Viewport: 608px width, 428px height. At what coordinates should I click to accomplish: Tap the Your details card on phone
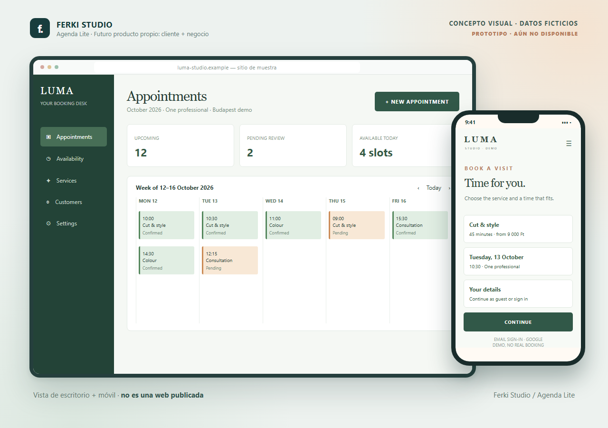(518, 293)
